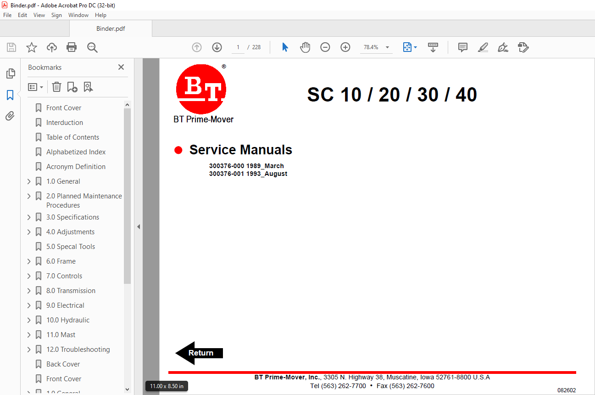Open the Find text magnifier tool

point(92,47)
